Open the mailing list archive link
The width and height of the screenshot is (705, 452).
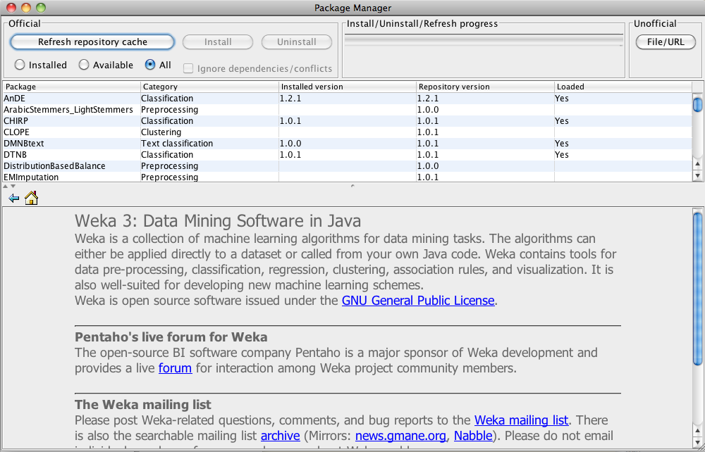[x=280, y=436]
